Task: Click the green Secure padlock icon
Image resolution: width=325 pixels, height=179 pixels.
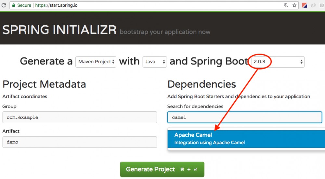Action: coord(13,5)
